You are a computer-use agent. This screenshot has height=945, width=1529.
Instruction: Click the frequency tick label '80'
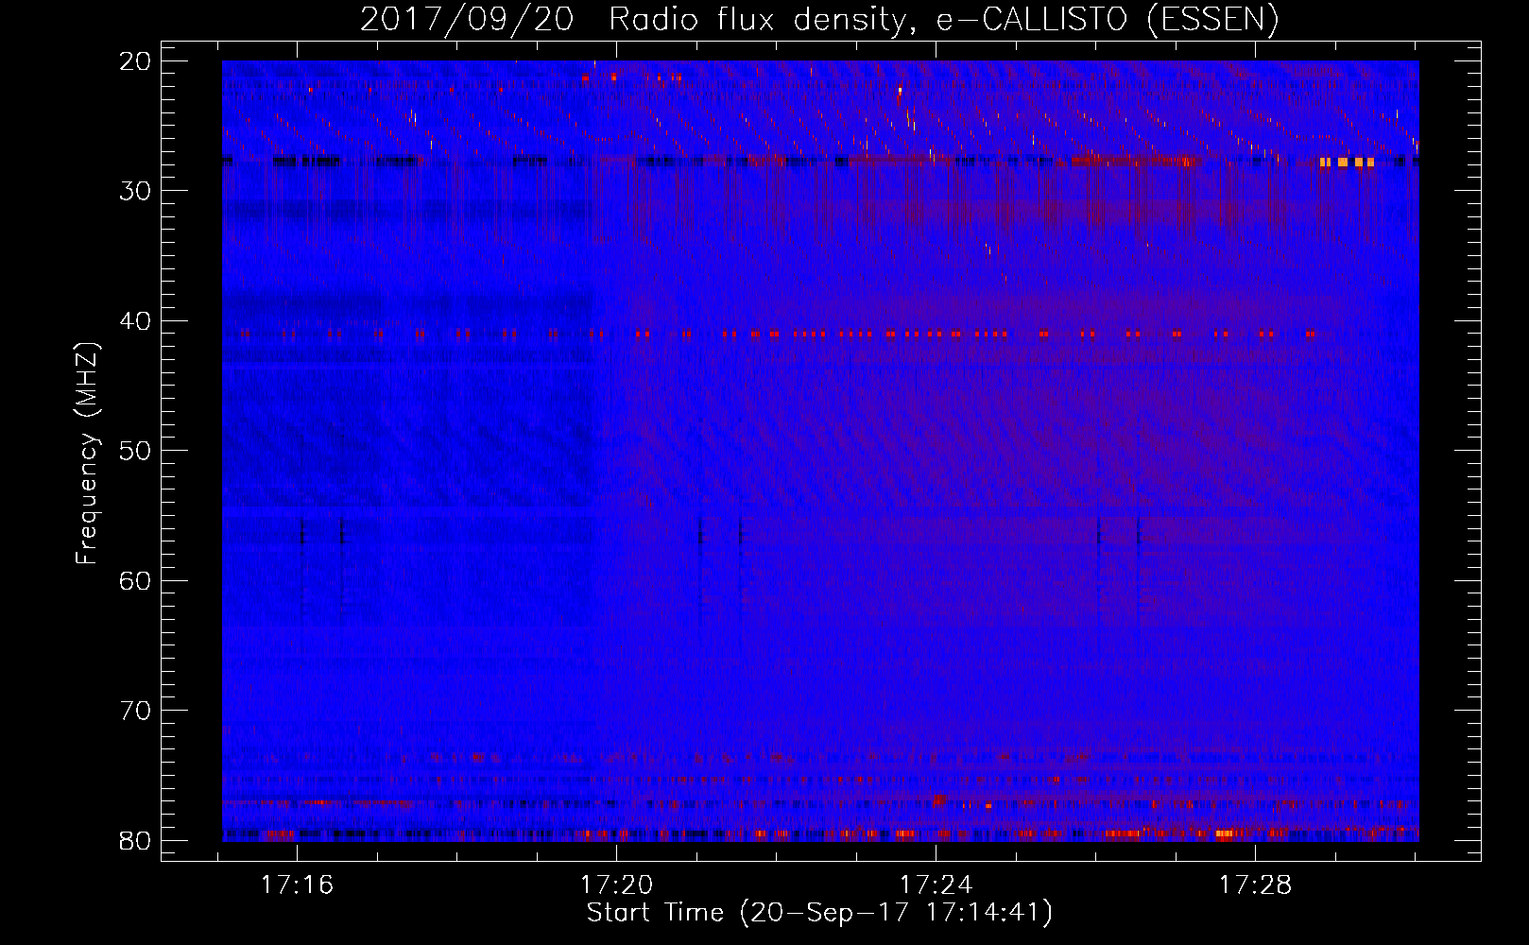pyautogui.click(x=136, y=841)
